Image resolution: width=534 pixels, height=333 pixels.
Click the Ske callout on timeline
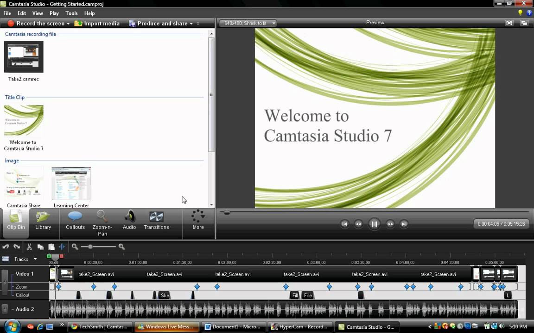(x=165, y=295)
